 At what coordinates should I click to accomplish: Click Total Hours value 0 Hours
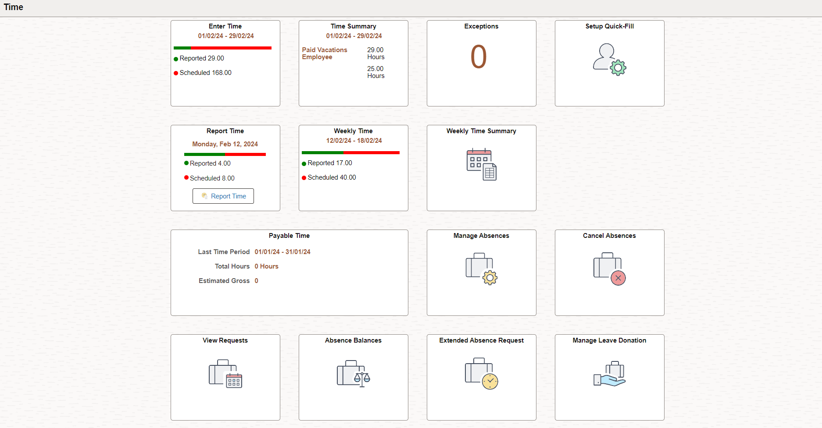267,266
